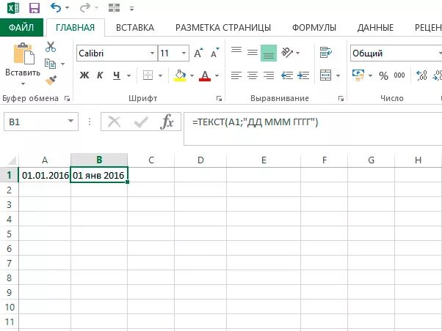Apply red font color A

(x=205, y=75)
